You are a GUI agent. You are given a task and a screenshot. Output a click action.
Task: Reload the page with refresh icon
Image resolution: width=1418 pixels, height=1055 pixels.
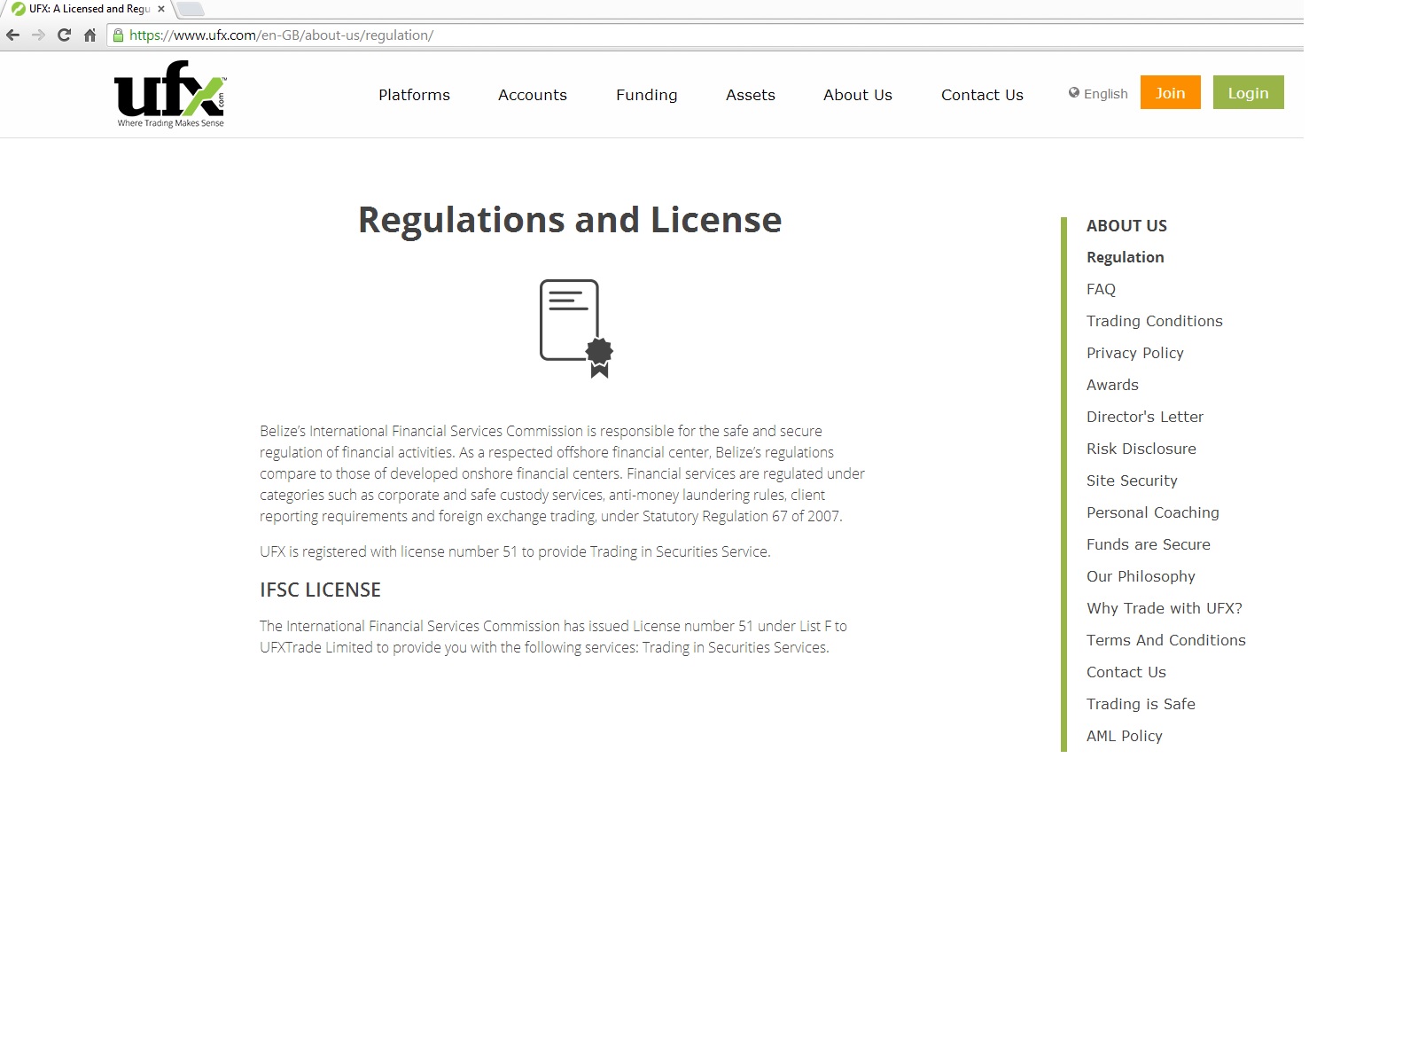64,35
